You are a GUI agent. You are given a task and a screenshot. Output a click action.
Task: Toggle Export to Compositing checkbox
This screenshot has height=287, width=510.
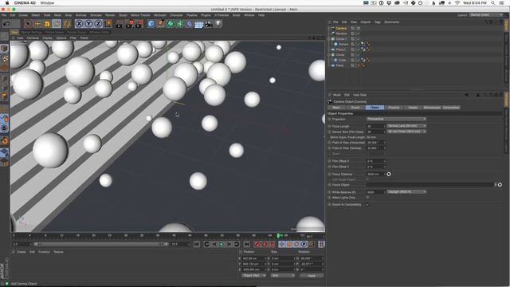pyautogui.click(x=367, y=204)
